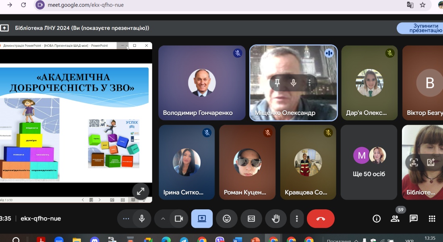Toggle closed captions with the CC button

click(x=251, y=219)
